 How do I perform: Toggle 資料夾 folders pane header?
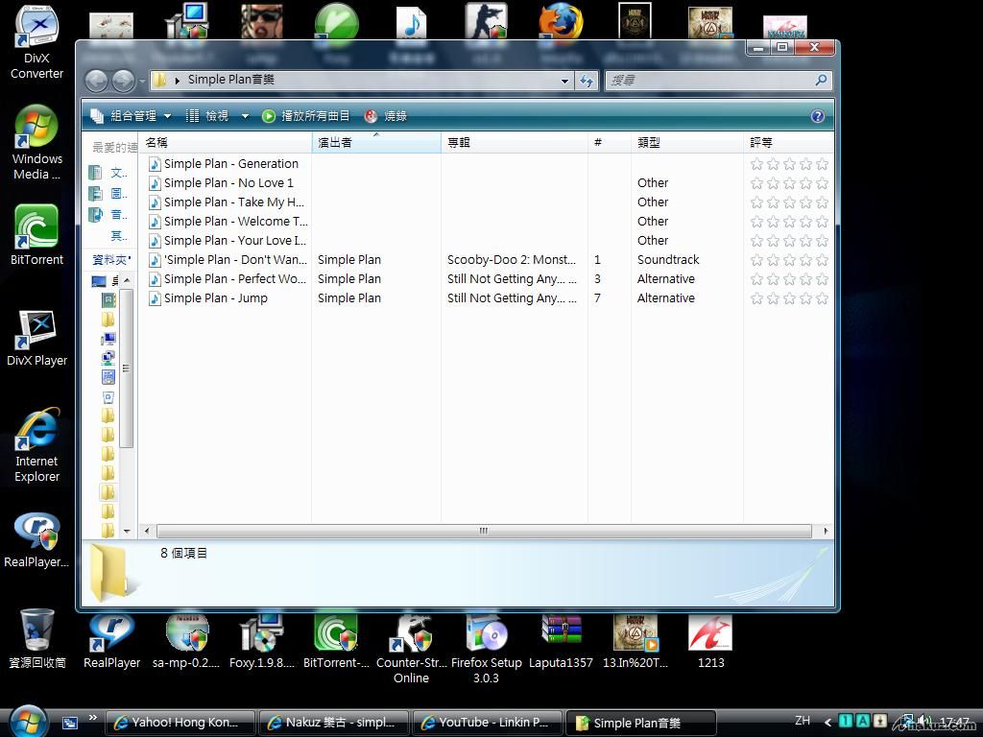point(111,259)
